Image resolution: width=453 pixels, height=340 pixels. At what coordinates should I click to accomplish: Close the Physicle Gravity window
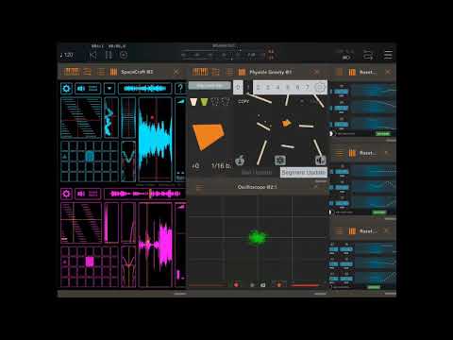tap(316, 72)
